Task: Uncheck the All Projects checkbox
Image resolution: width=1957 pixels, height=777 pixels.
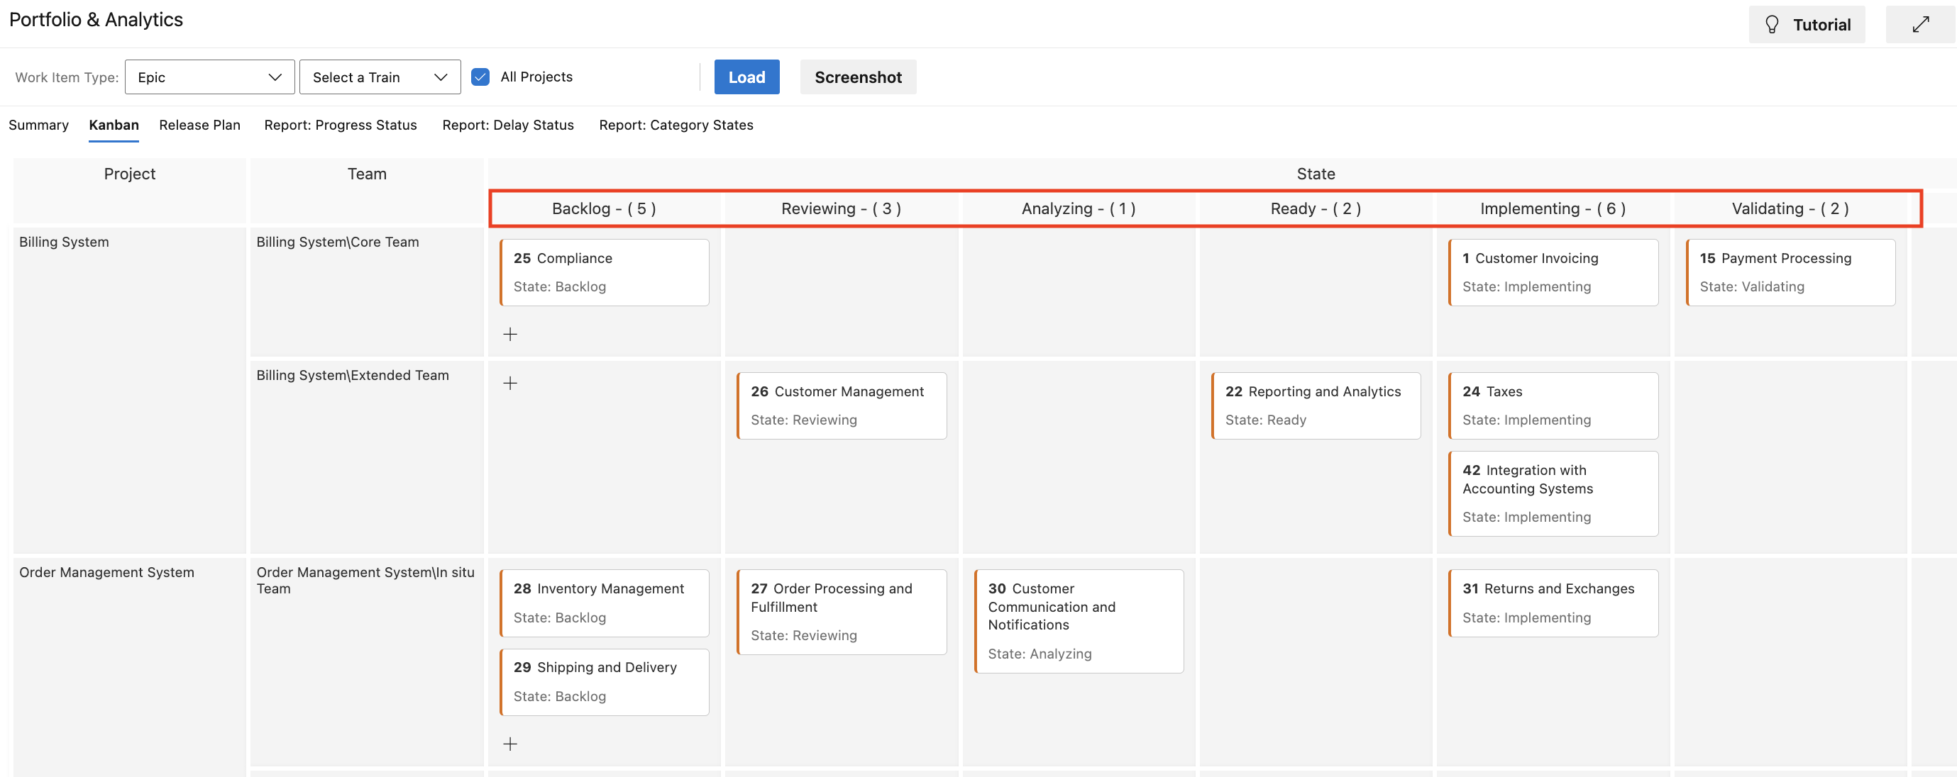Action: click(x=480, y=77)
